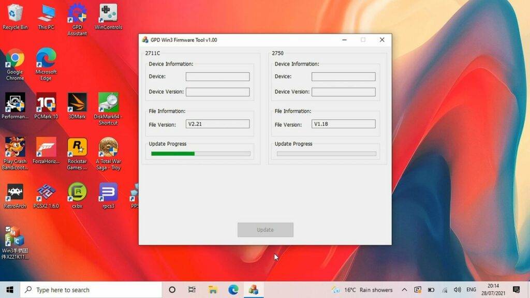
Task: Click the 2711C File Version V2.21 field
Action: tap(218, 124)
